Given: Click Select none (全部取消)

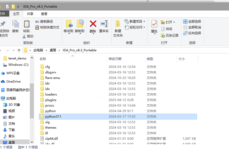Looking at the screenshot, I should (x=192, y=27).
